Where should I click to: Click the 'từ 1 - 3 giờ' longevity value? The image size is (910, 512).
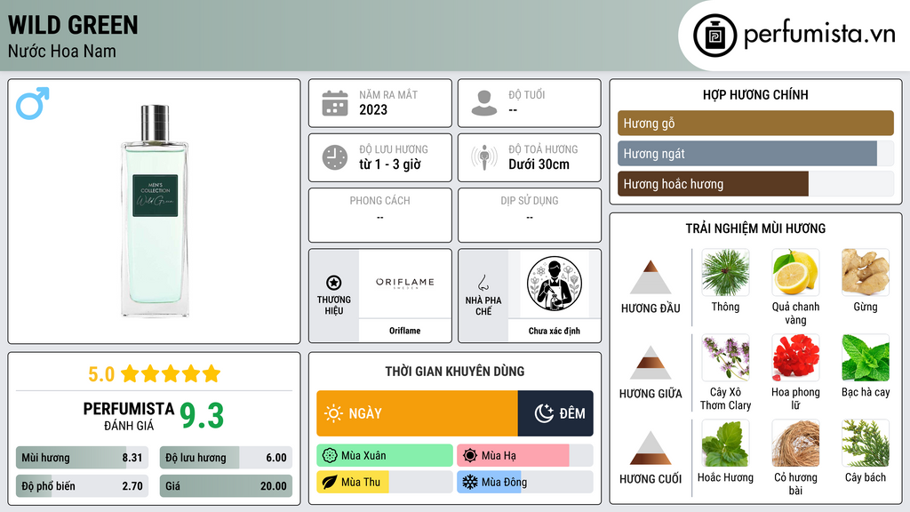tap(390, 164)
